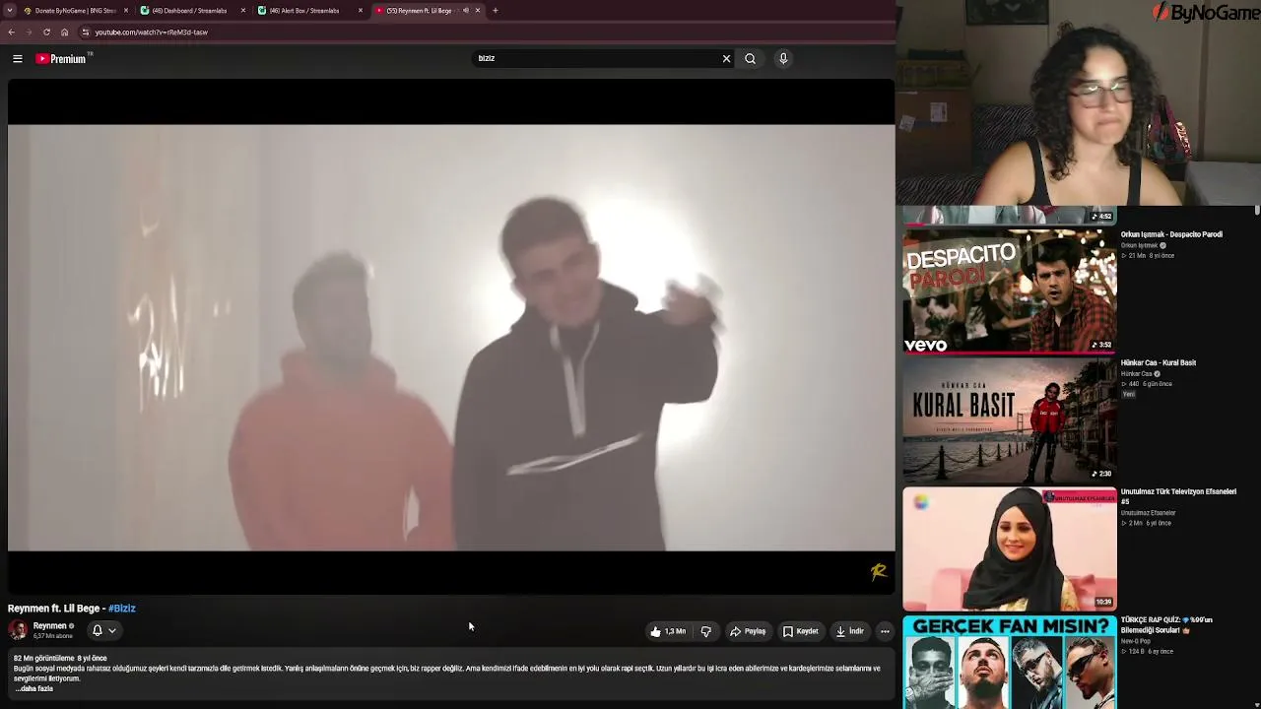This screenshot has width=1261, height=709.
Task: Open TÜRKÇE RAP QUİZ video title
Action: pyautogui.click(x=1166, y=624)
